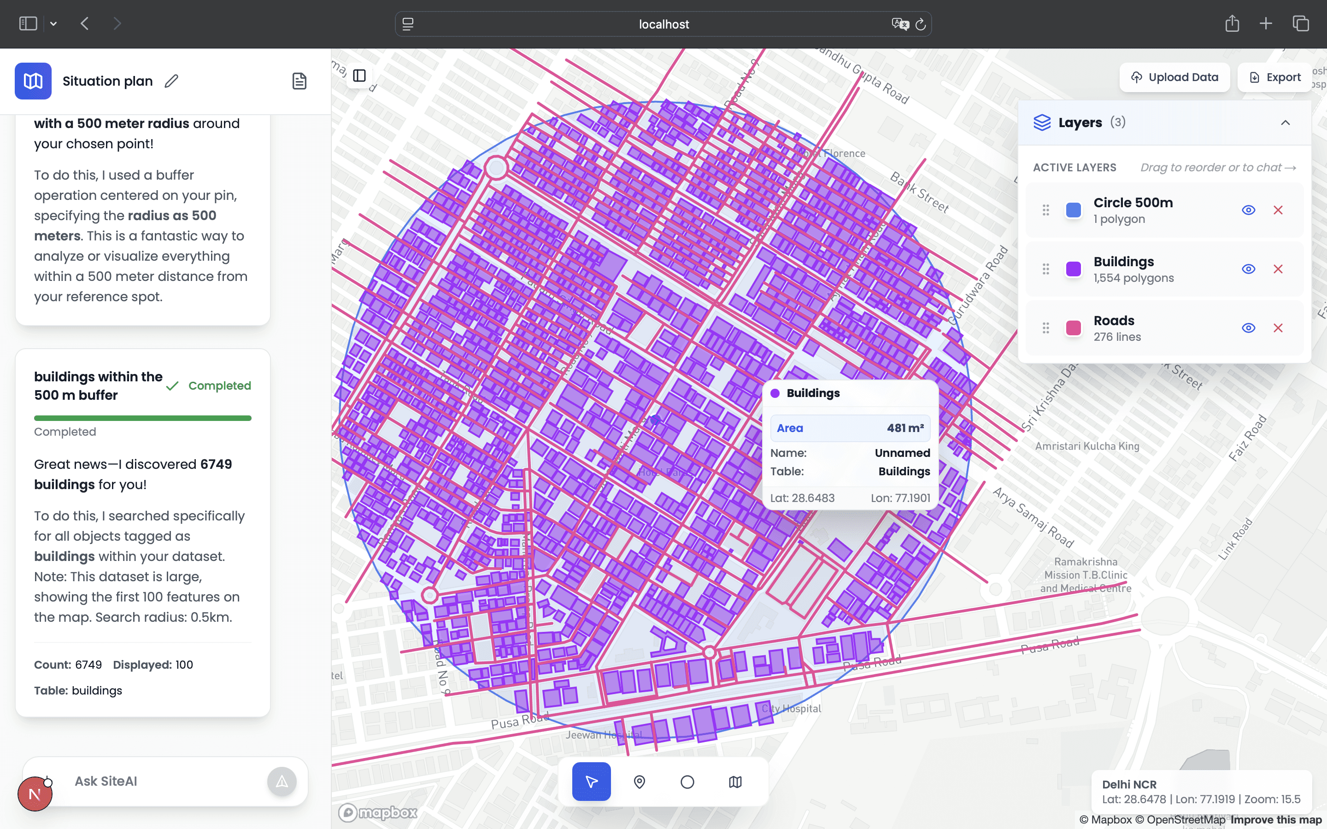1327x829 pixels.
Task: Click the Layers stack icon
Action: 1042,122
